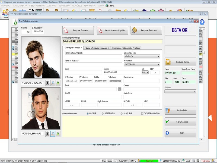Switch to Endereço e Contatos tab
The image size is (217, 163).
[73, 48]
